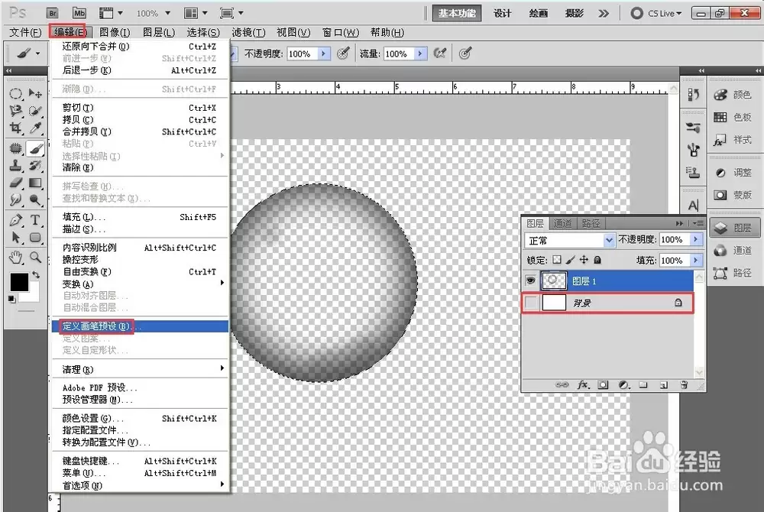Click the create new layer icon
This screenshot has height=512, width=764.
coord(664,385)
